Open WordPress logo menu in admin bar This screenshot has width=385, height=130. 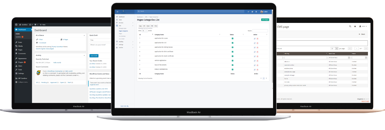[x=16, y=24]
